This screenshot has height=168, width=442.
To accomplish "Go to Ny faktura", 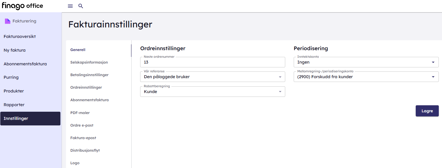I will pos(15,50).
